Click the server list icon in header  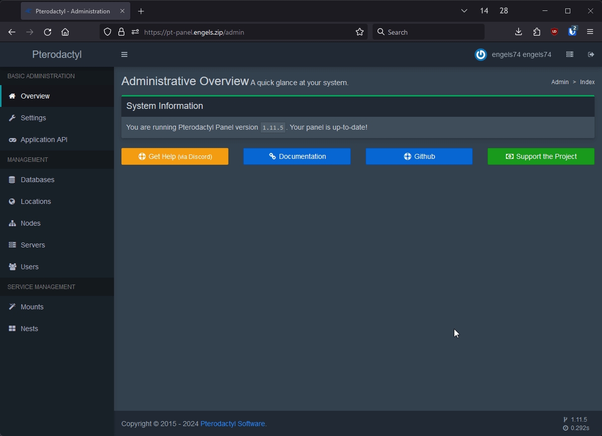570,54
